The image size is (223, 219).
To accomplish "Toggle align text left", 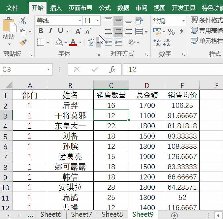I will tap(109, 31).
